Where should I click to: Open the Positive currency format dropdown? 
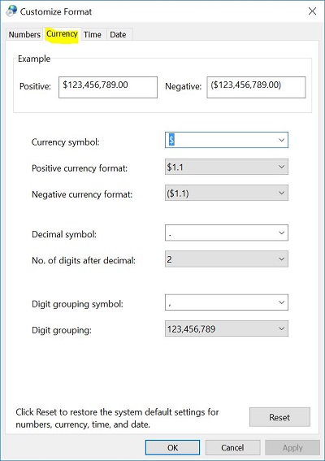pyautogui.click(x=227, y=167)
